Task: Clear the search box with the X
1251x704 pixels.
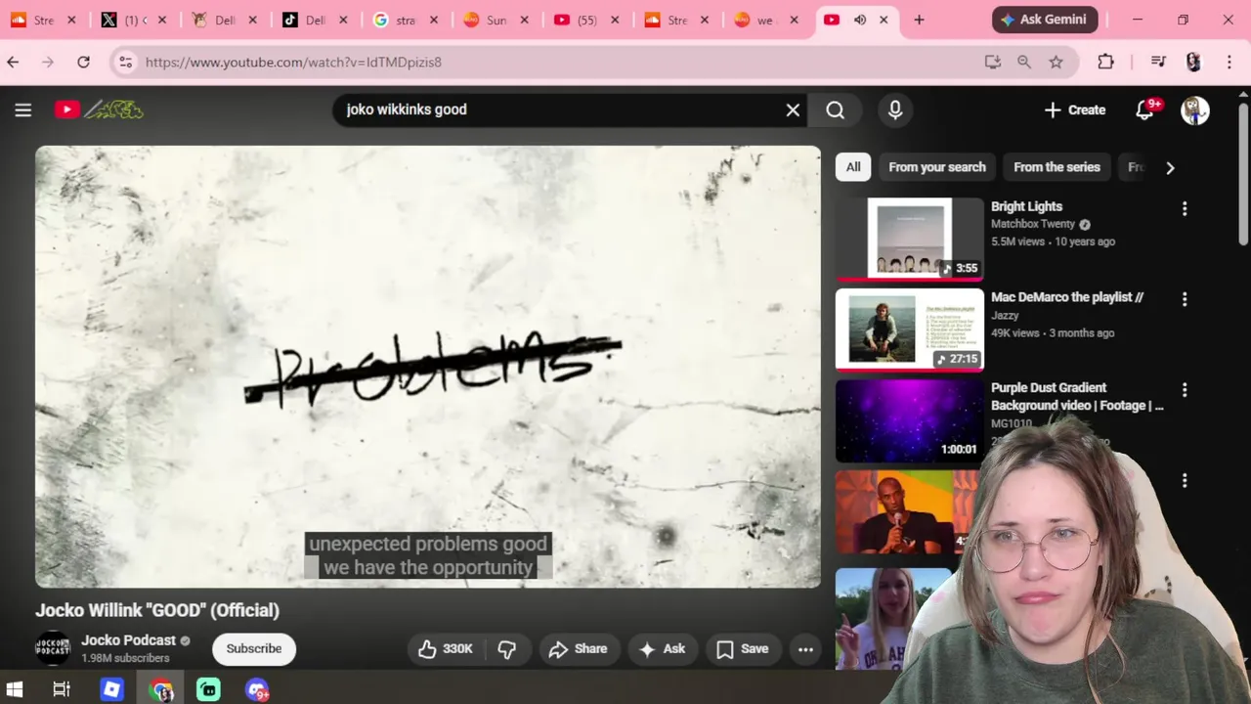Action: [793, 110]
